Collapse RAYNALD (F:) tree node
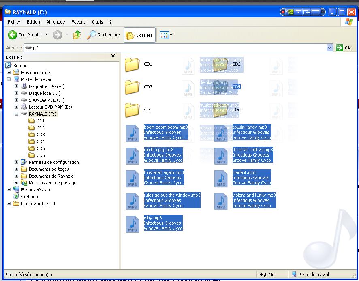The height and width of the screenshot is (281, 359). coord(16,114)
